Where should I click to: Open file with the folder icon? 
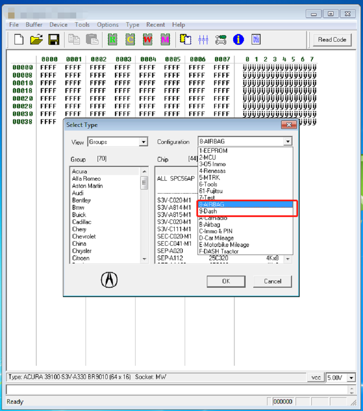pos(36,40)
